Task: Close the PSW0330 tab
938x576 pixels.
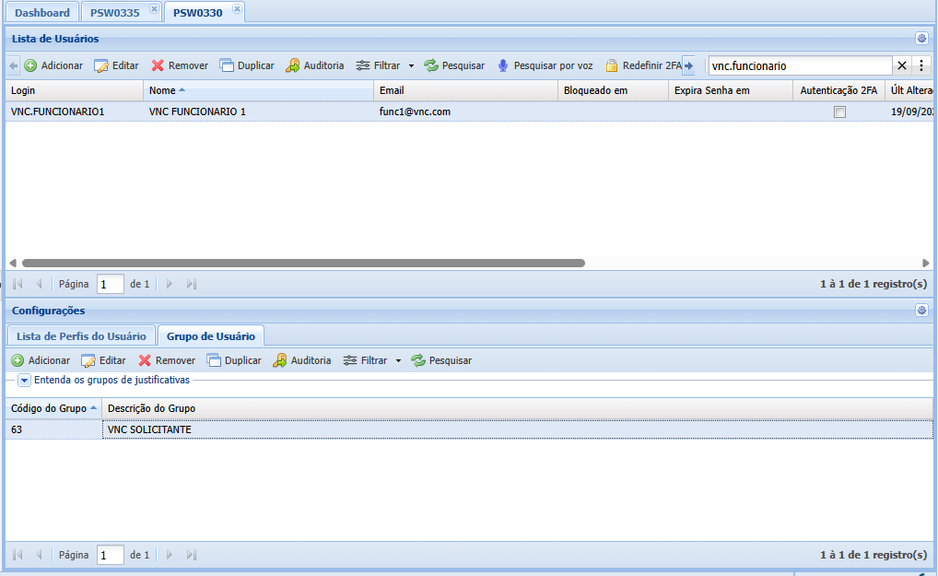Action: pyautogui.click(x=237, y=9)
